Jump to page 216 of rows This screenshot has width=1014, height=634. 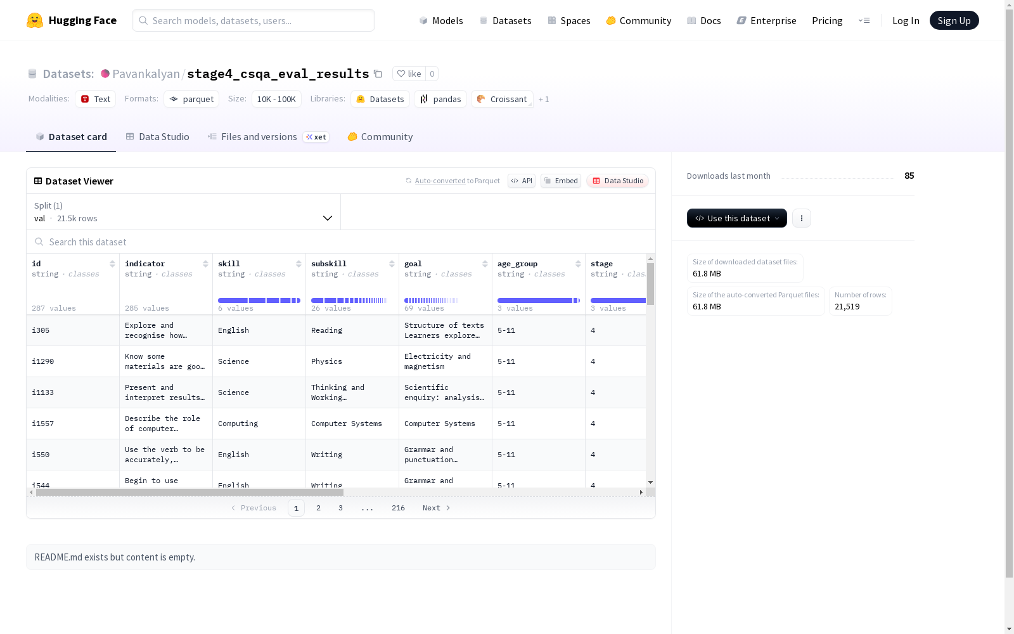tap(398, 508)
